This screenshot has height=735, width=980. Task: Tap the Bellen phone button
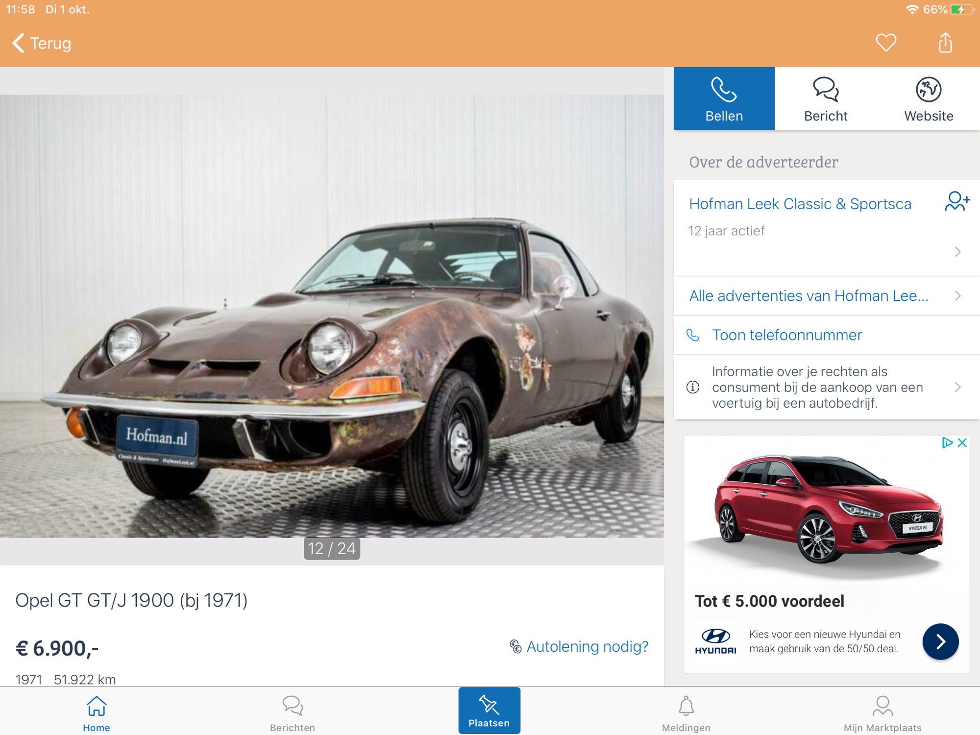click(724, 99)
